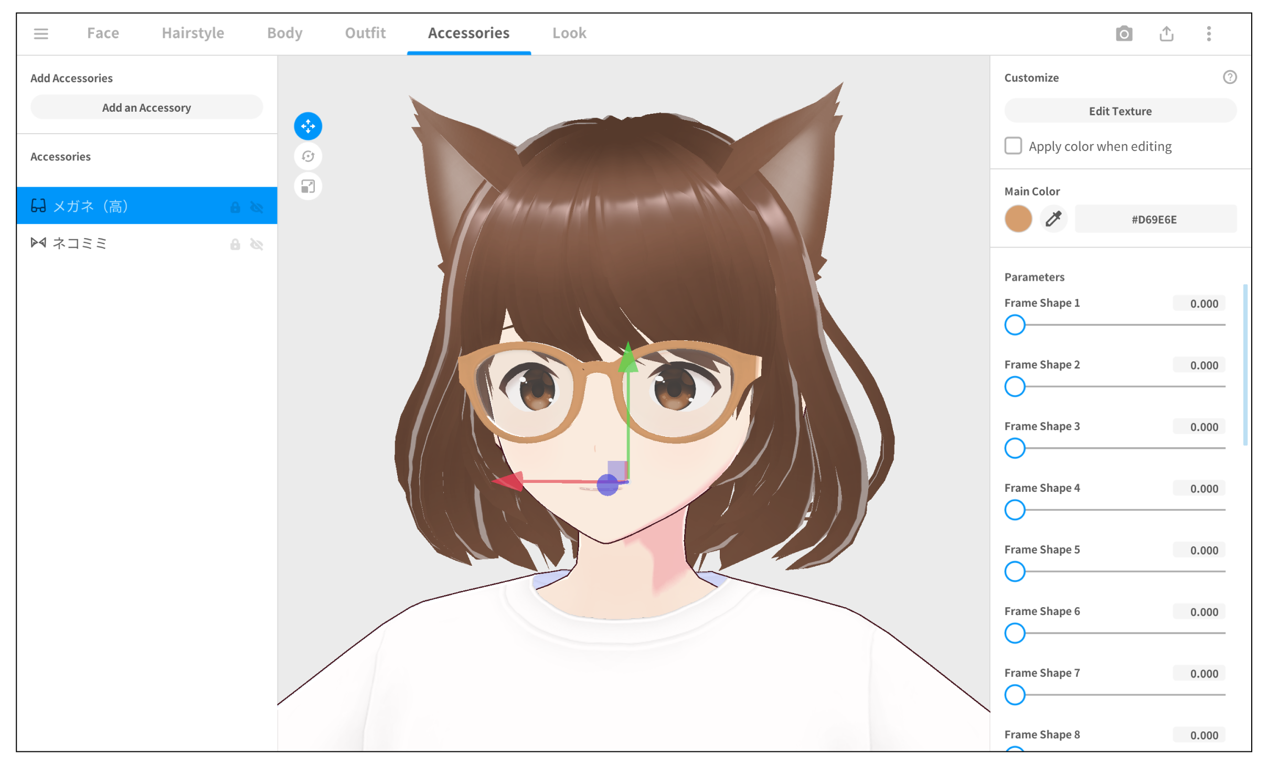Click the cat-ear icon beside ネコミミ
Screen dimensions: 1268x765
(x=38, y=242)
